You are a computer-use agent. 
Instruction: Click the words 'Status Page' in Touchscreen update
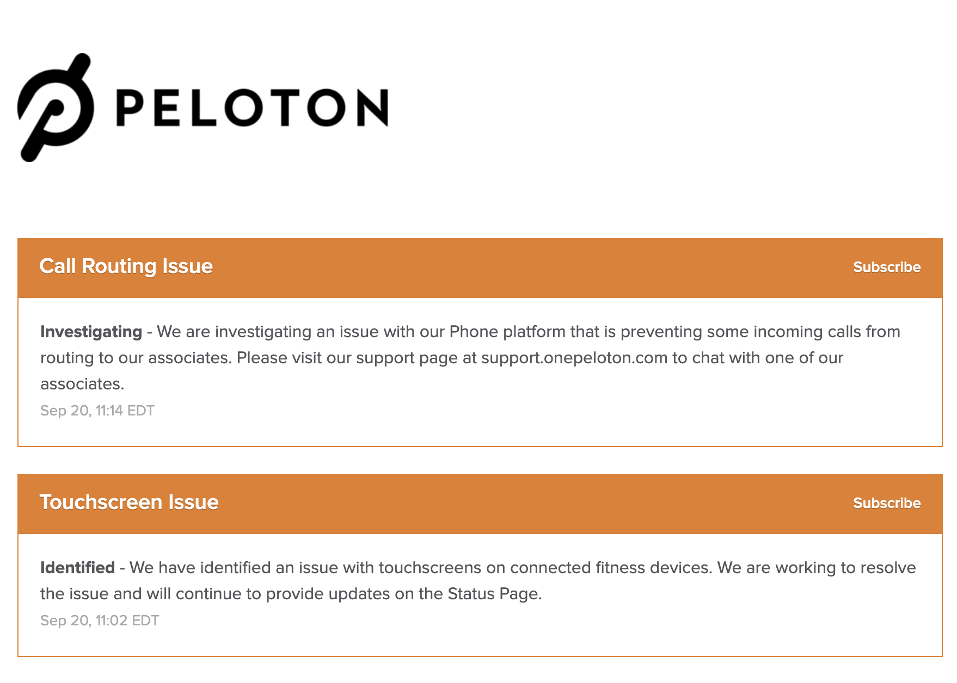click(x=494, y=594)
